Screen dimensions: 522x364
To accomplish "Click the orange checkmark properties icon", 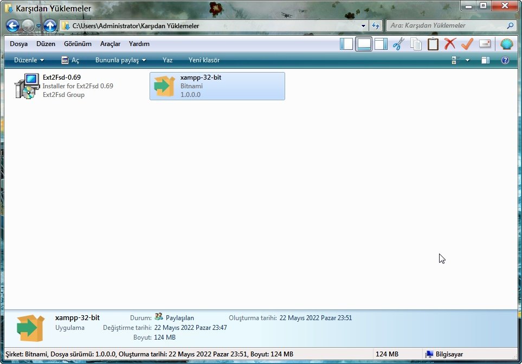I will point(467,44).
